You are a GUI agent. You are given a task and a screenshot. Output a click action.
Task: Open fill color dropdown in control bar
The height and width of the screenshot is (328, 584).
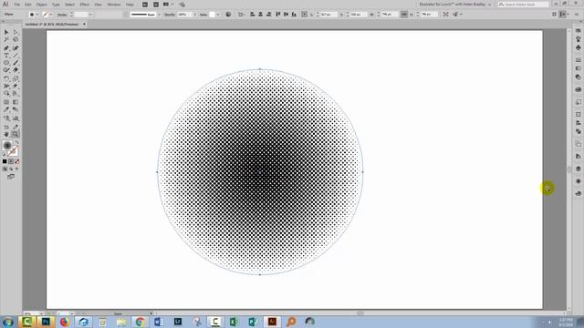(37, 15)
